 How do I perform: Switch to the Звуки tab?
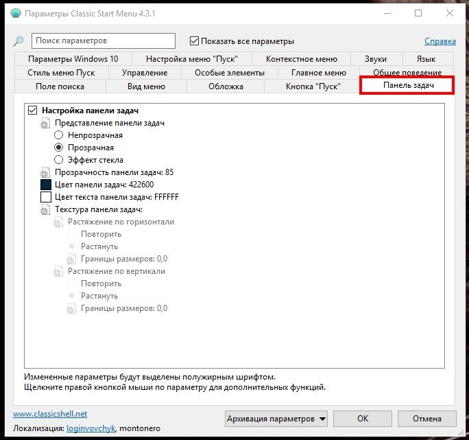[x=376, y=59]
